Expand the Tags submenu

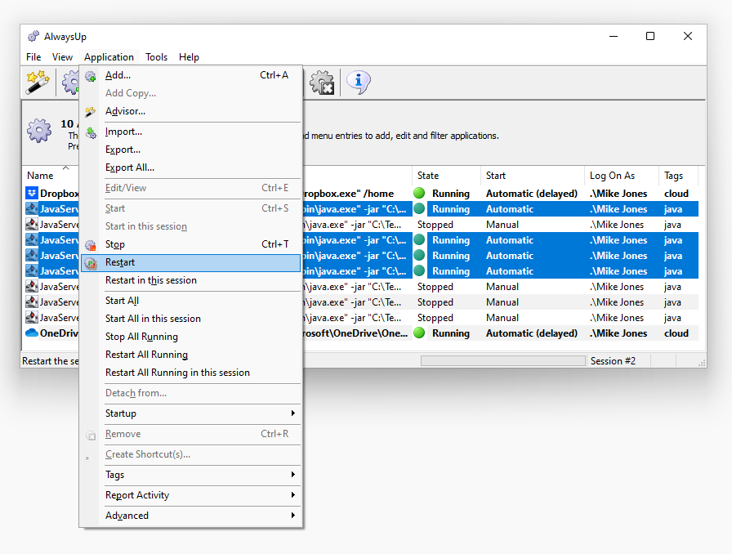[x=196, y=475]
